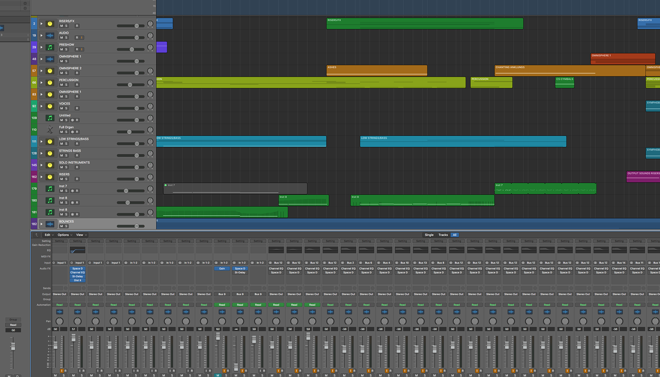The height and width of the screenshot is (377, 660).
Task: Expand the STRINGS BASS track stack
Action: click(42, 153)
